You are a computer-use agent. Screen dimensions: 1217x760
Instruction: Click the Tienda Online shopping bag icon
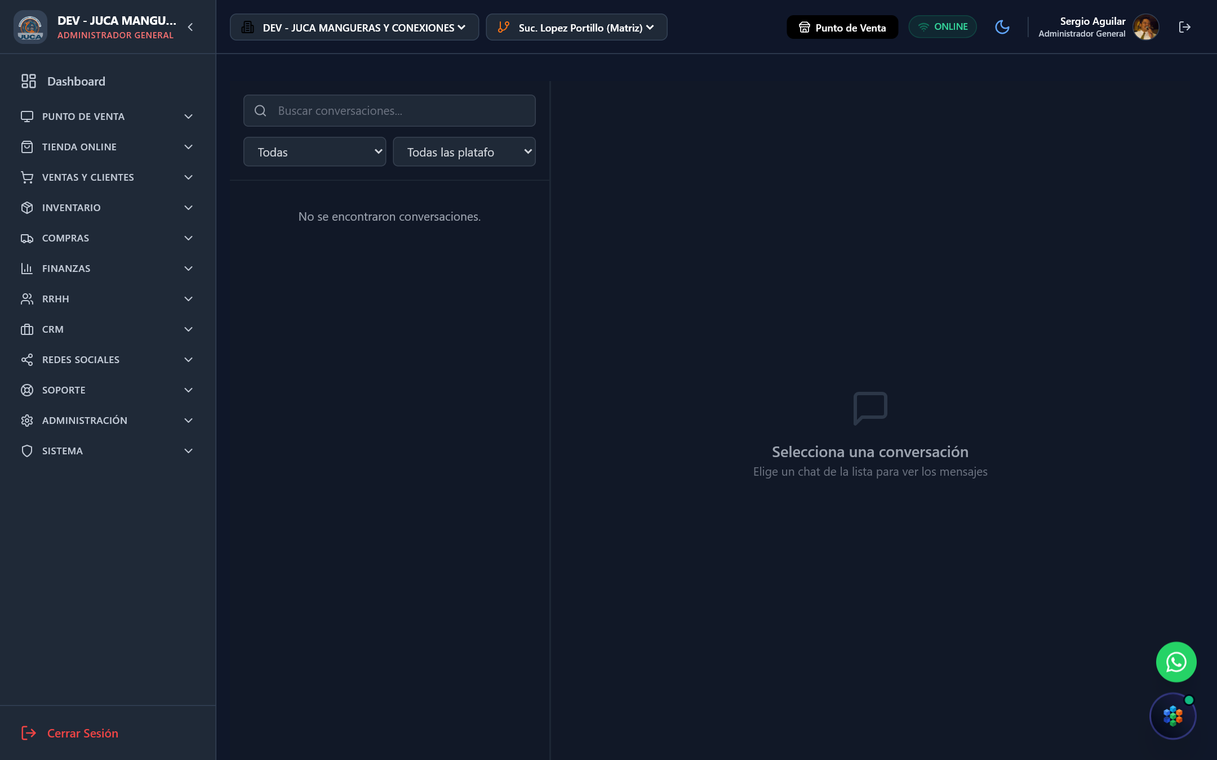pos(27,147)
